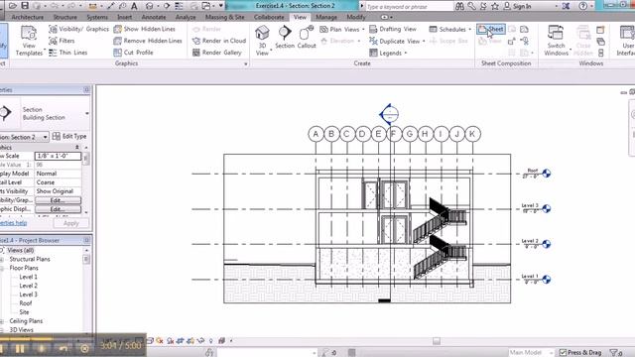The height and width of the screenshot is (357, 635).
Task: Go to the Analyze tab
Action: click(186, 18)
